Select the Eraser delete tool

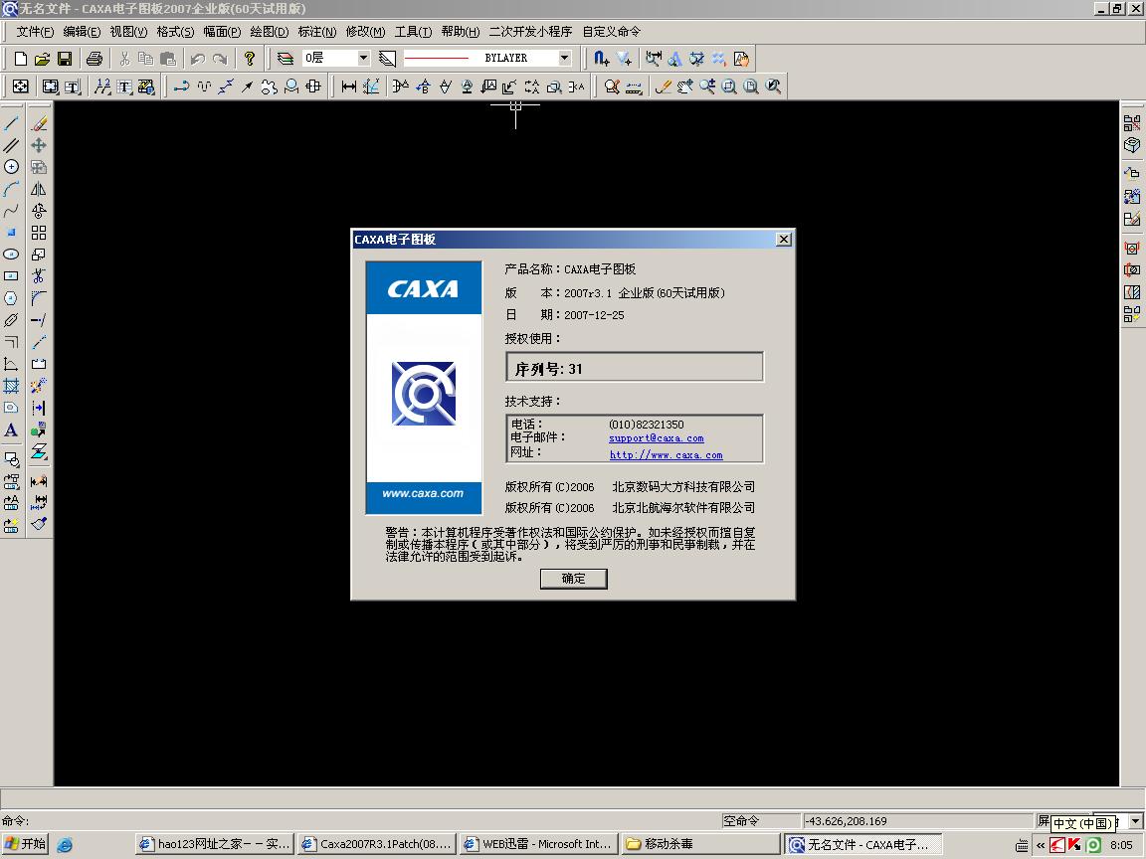click(x=39, y=123)
